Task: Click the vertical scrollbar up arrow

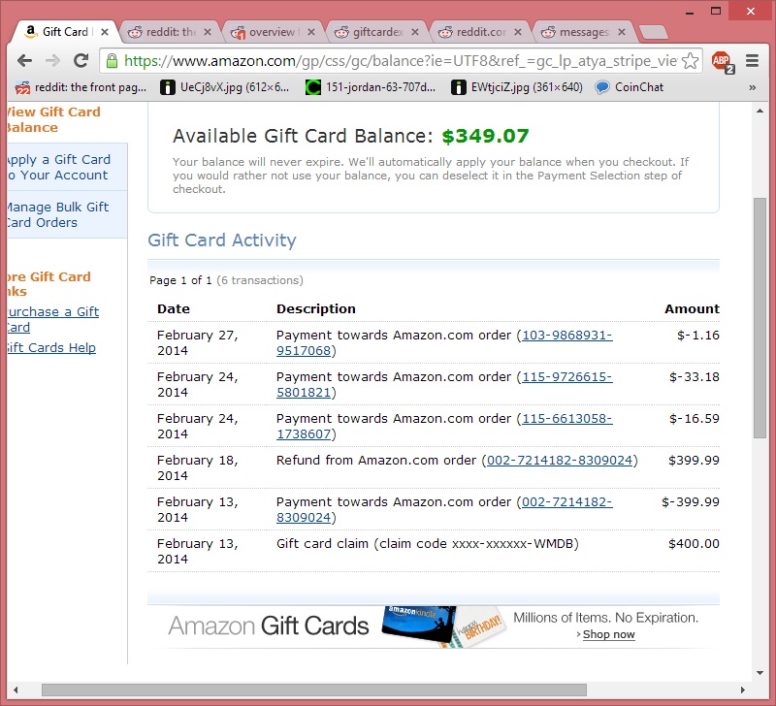Action: pos(760,111)
